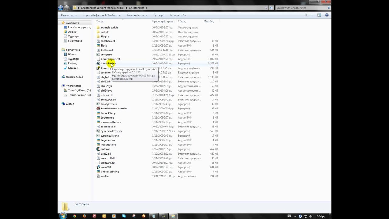
Task: Open Τοπικός δίσκος (D:) drive
Action: [x=79, y=95]
